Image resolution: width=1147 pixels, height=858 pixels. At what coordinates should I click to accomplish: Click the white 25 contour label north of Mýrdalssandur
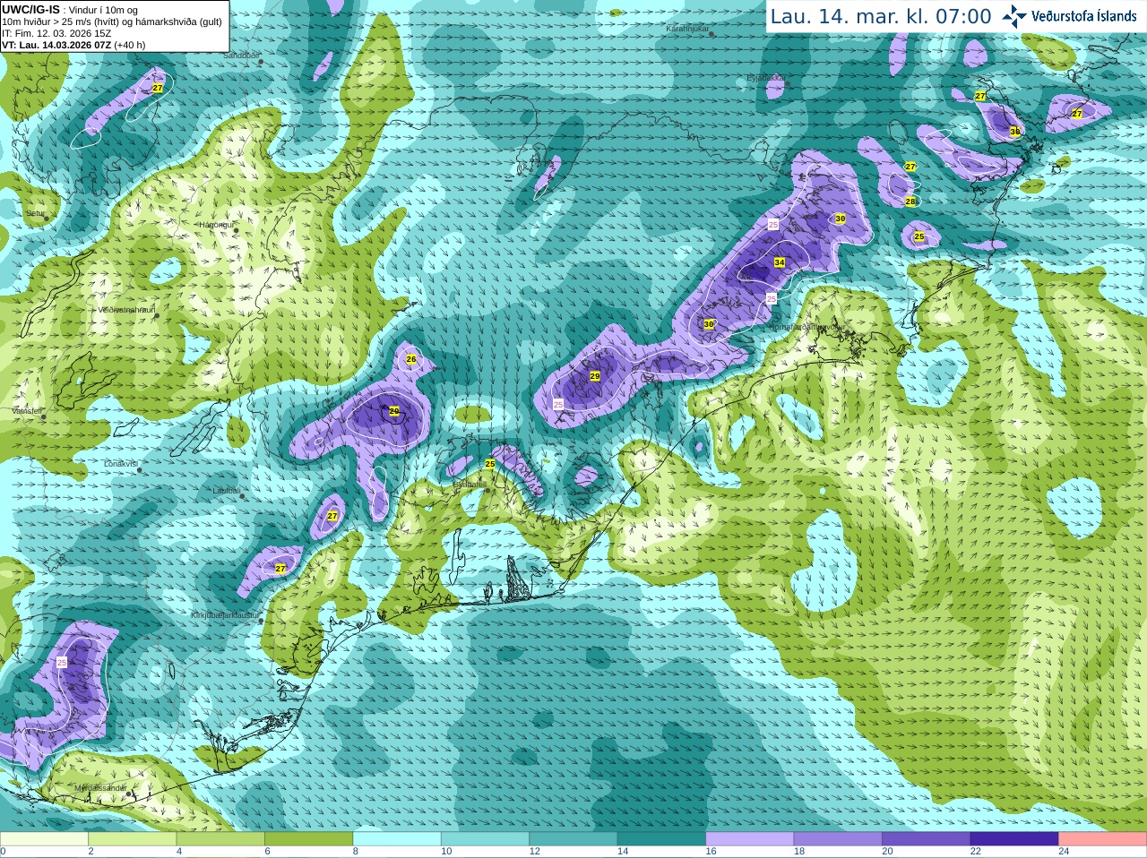62,663
